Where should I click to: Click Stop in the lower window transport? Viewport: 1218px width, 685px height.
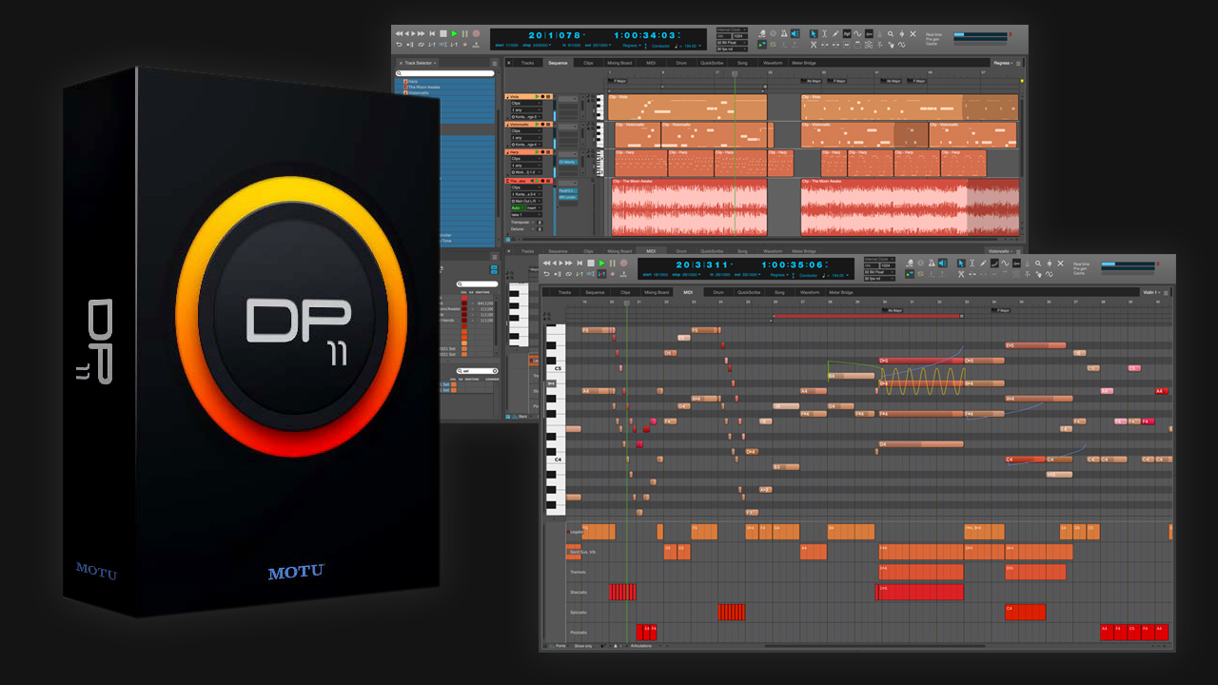pos(590,263)
